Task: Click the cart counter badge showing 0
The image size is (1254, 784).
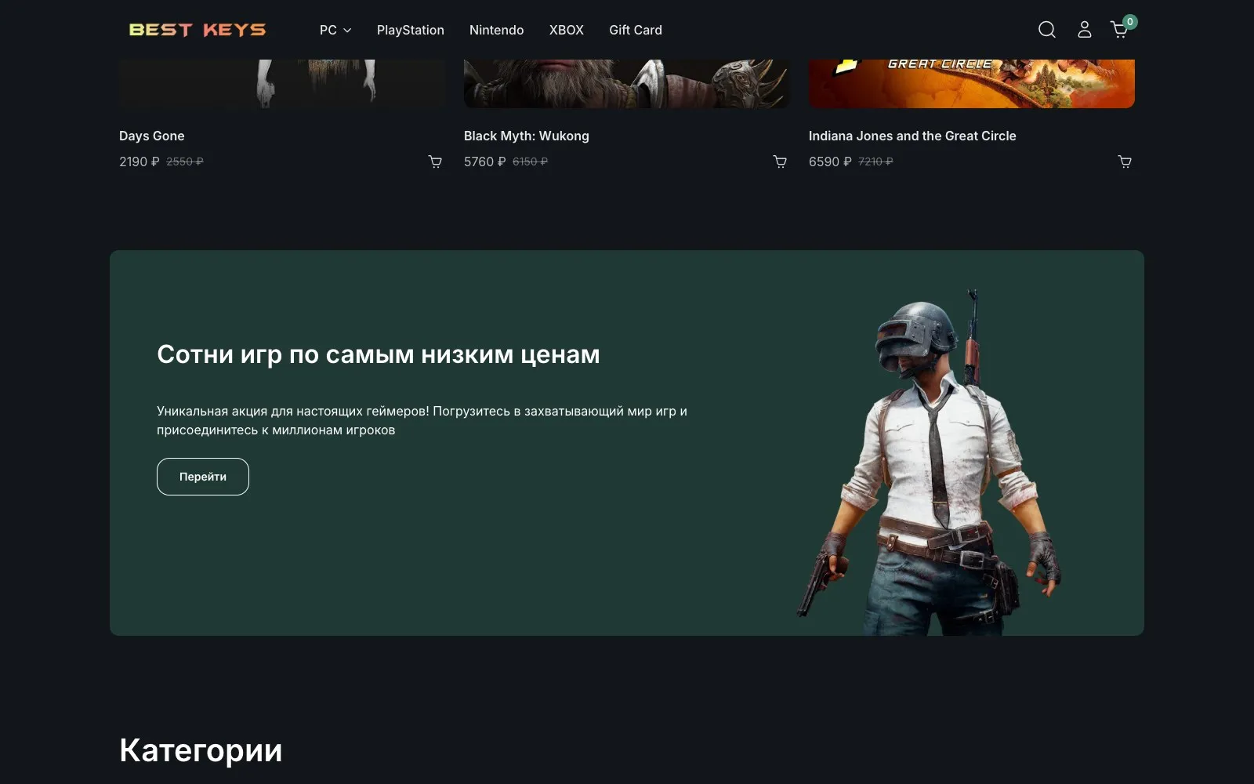Action: click(x=1130, y=22)
